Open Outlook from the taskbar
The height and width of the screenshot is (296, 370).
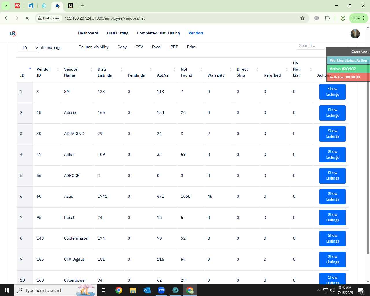(147, 290)
